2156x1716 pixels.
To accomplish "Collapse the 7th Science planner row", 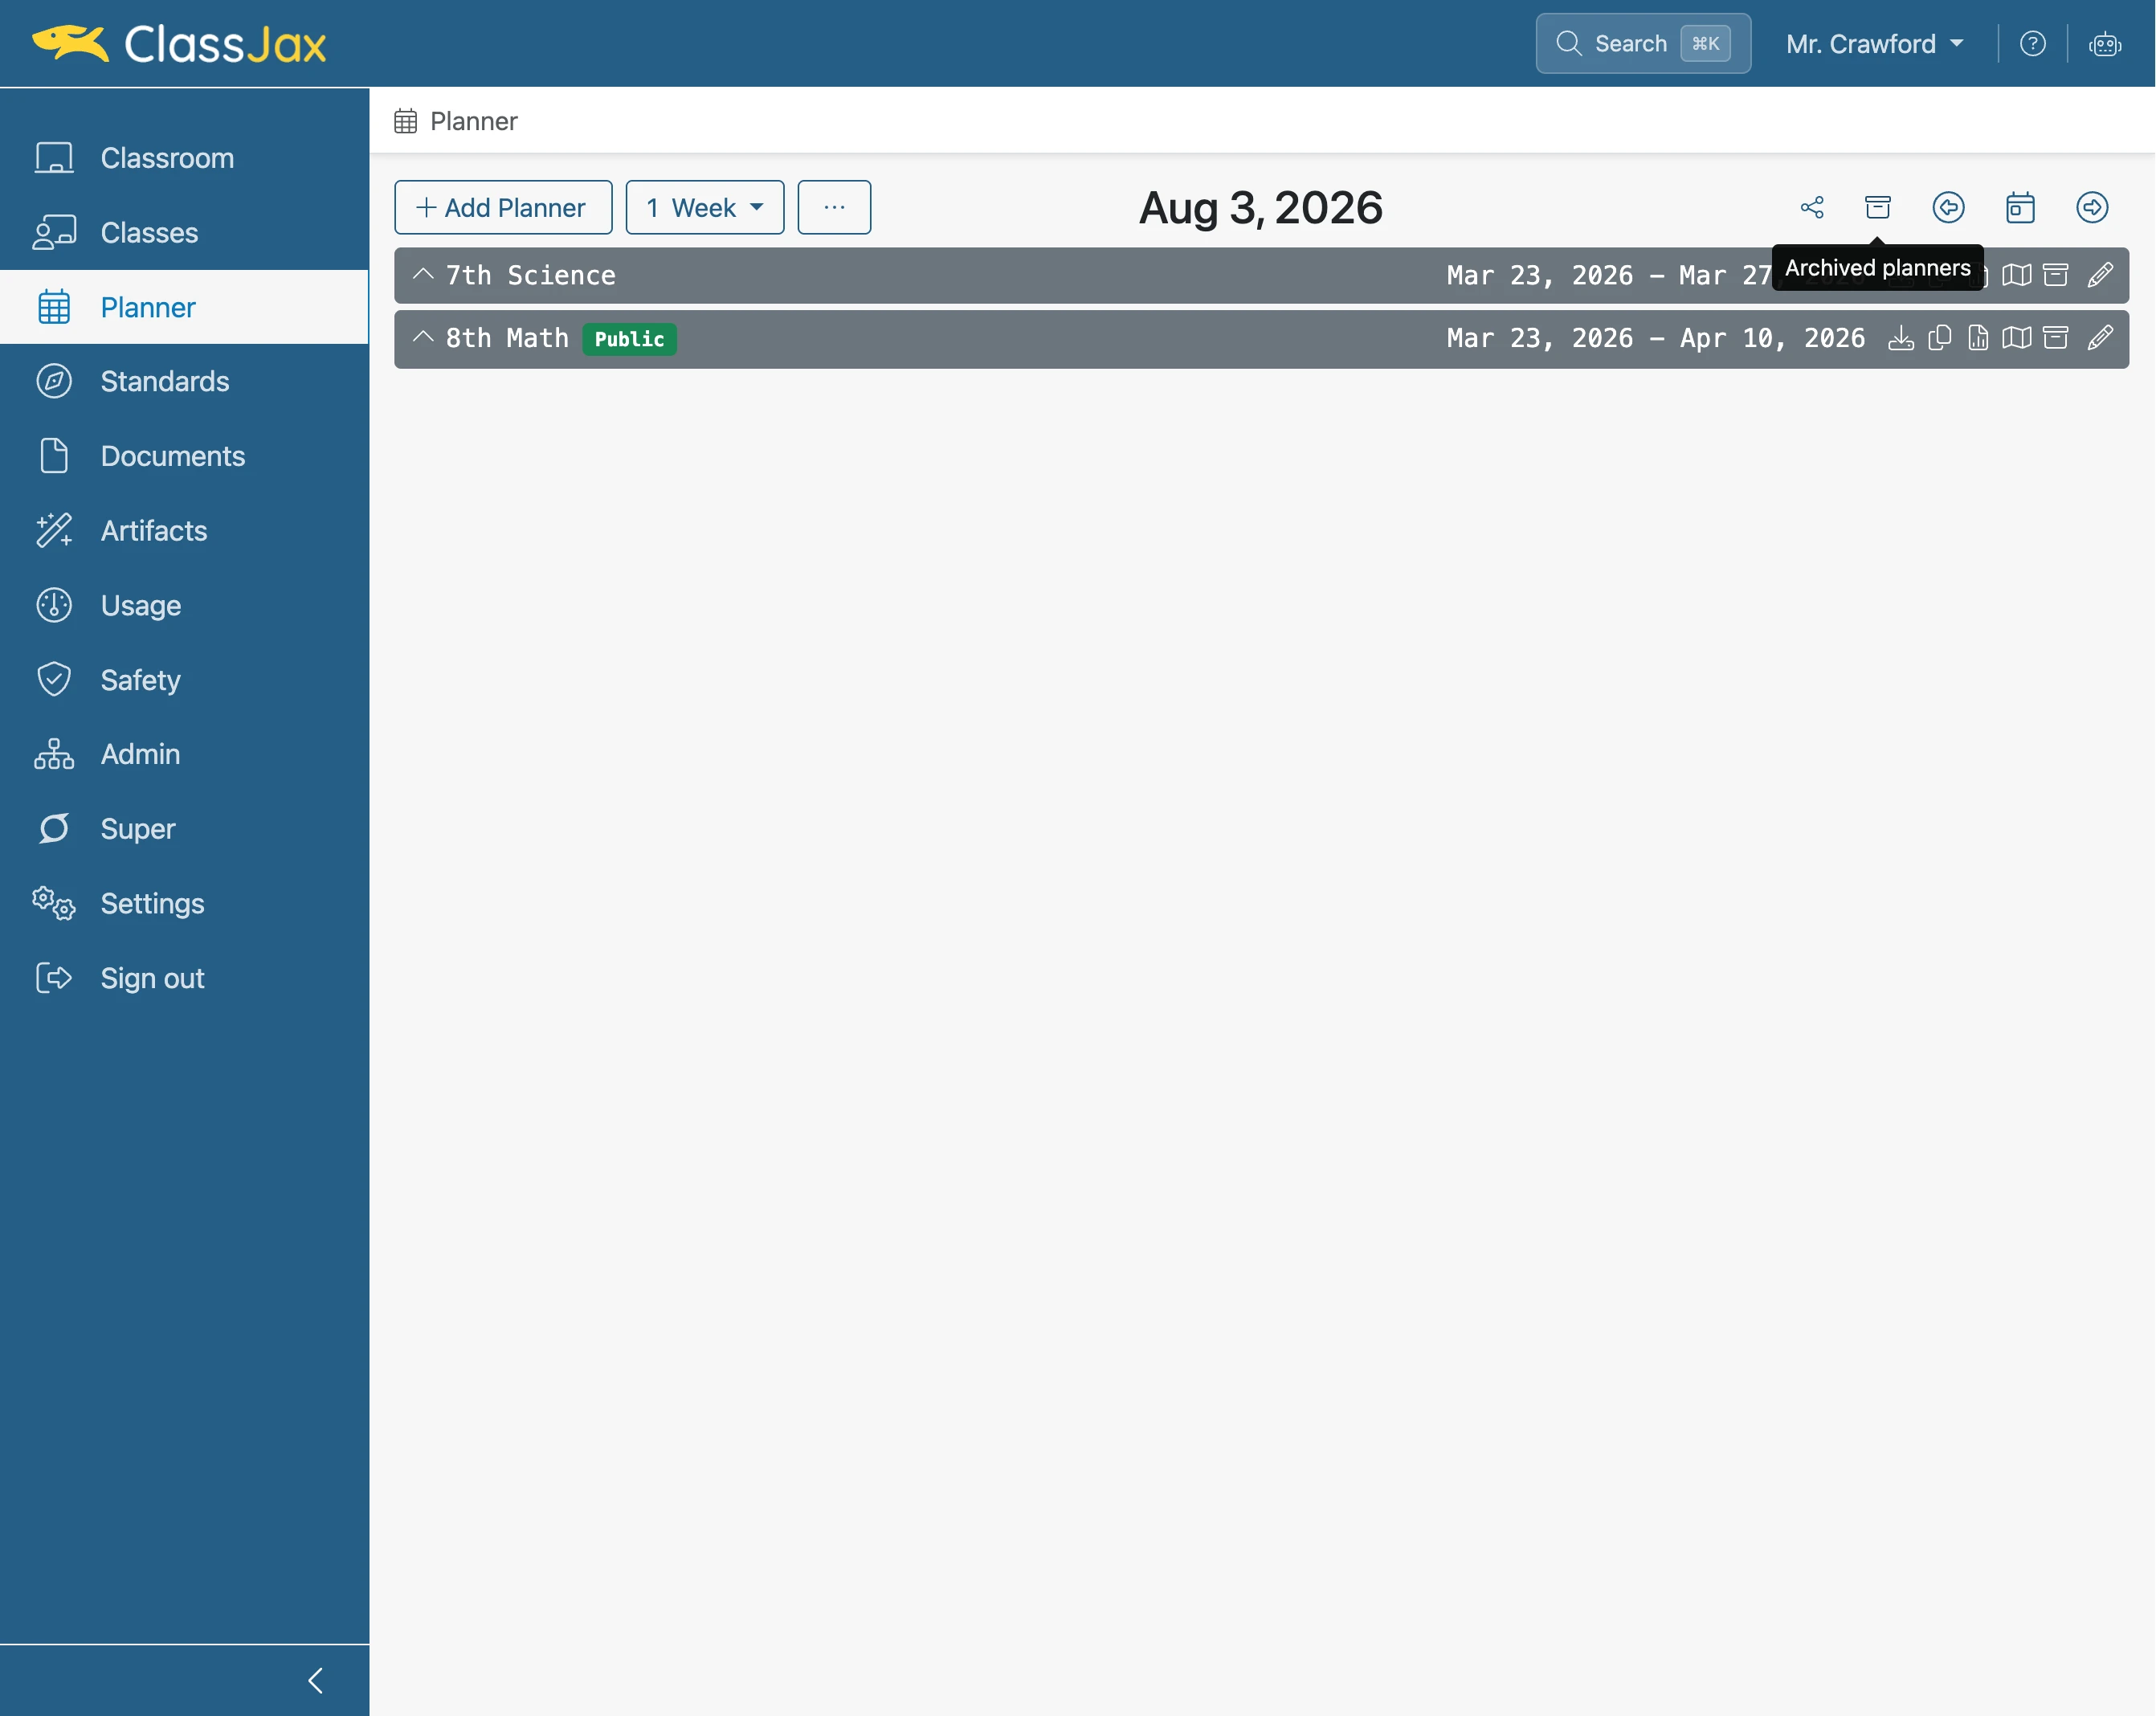I will pos(423,274).
